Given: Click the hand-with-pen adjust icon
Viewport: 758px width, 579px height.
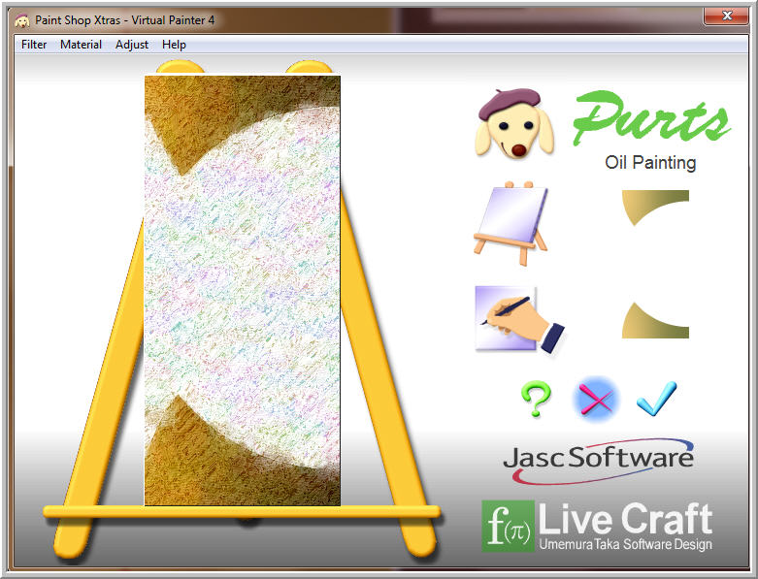Looking at the screenshot, I should (x=519, y=319).
